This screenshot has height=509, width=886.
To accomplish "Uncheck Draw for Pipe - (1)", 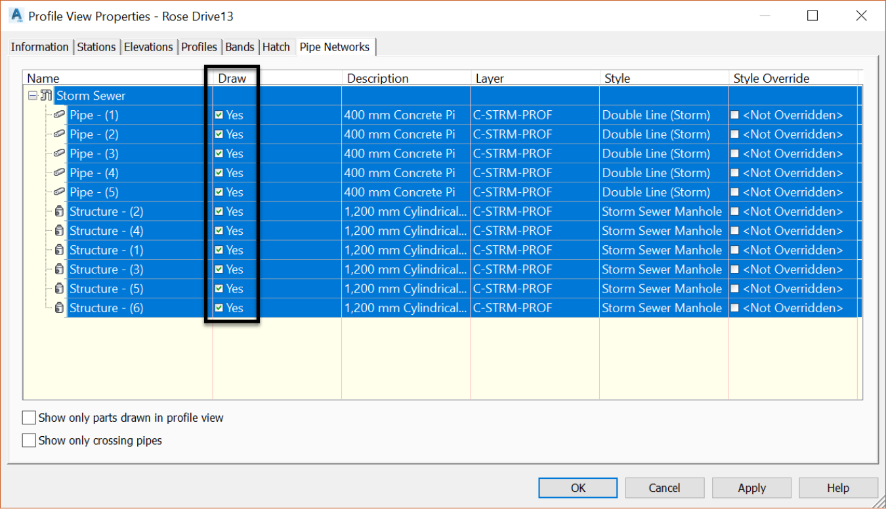I will point(219,115).
